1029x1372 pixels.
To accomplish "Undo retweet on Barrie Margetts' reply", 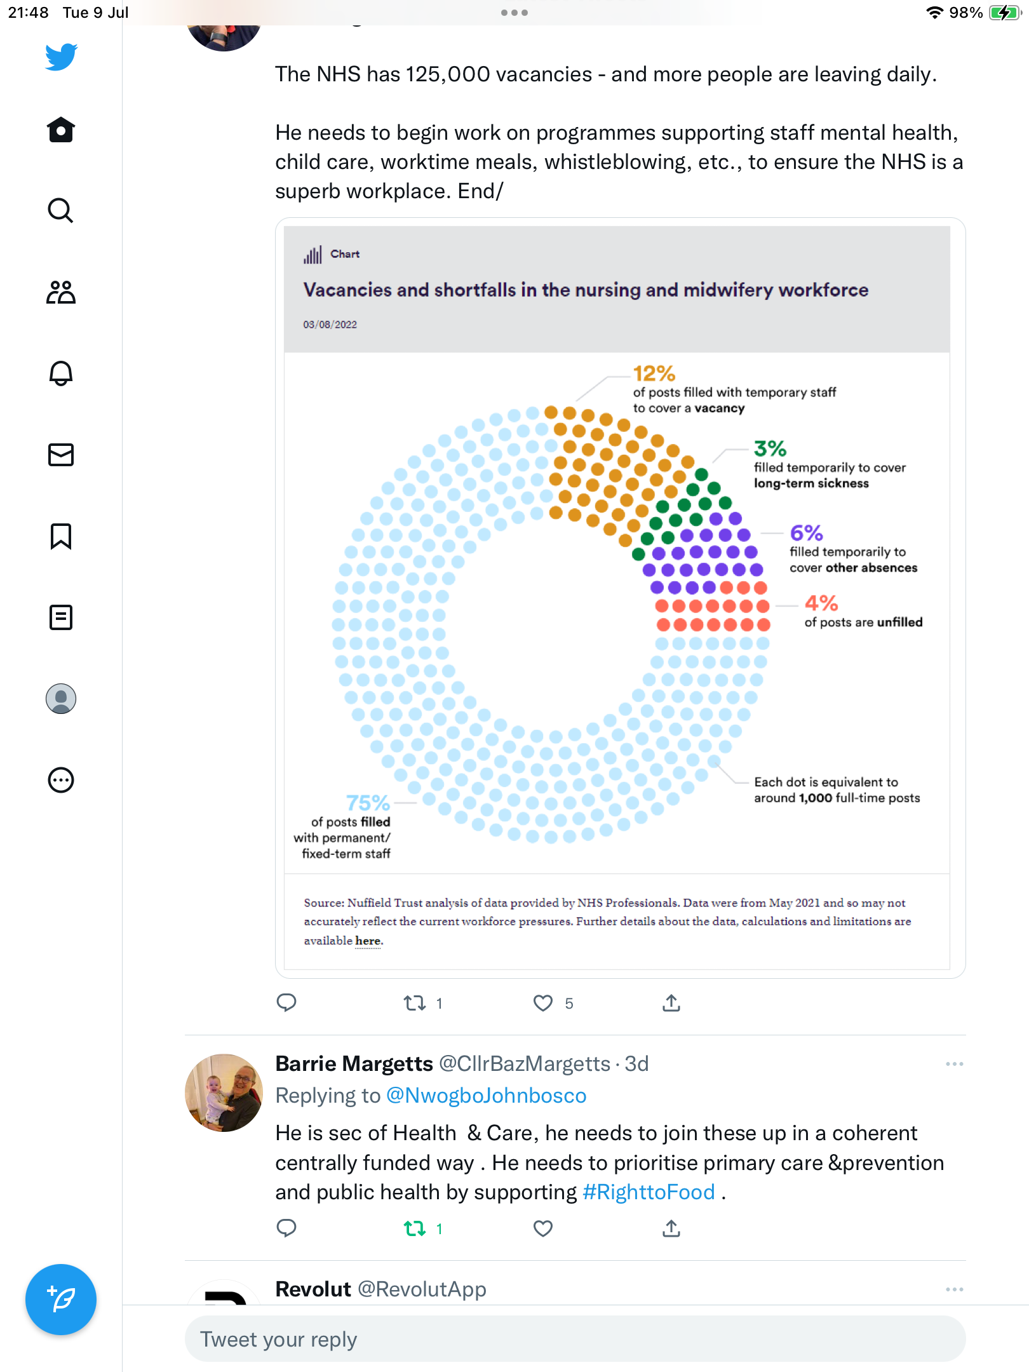I will (415, 1229).
